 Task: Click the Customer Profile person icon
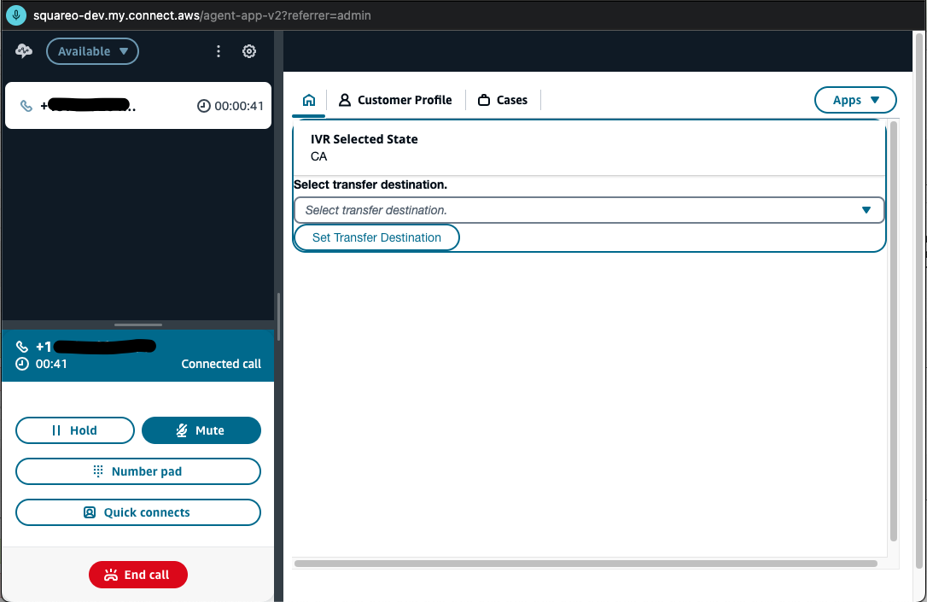(x=345, y=100)
